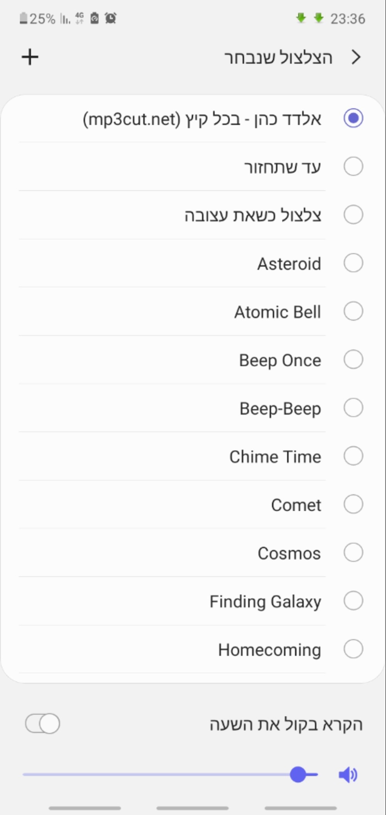Tap the plus icon to add ringtone

click(30, 57)
